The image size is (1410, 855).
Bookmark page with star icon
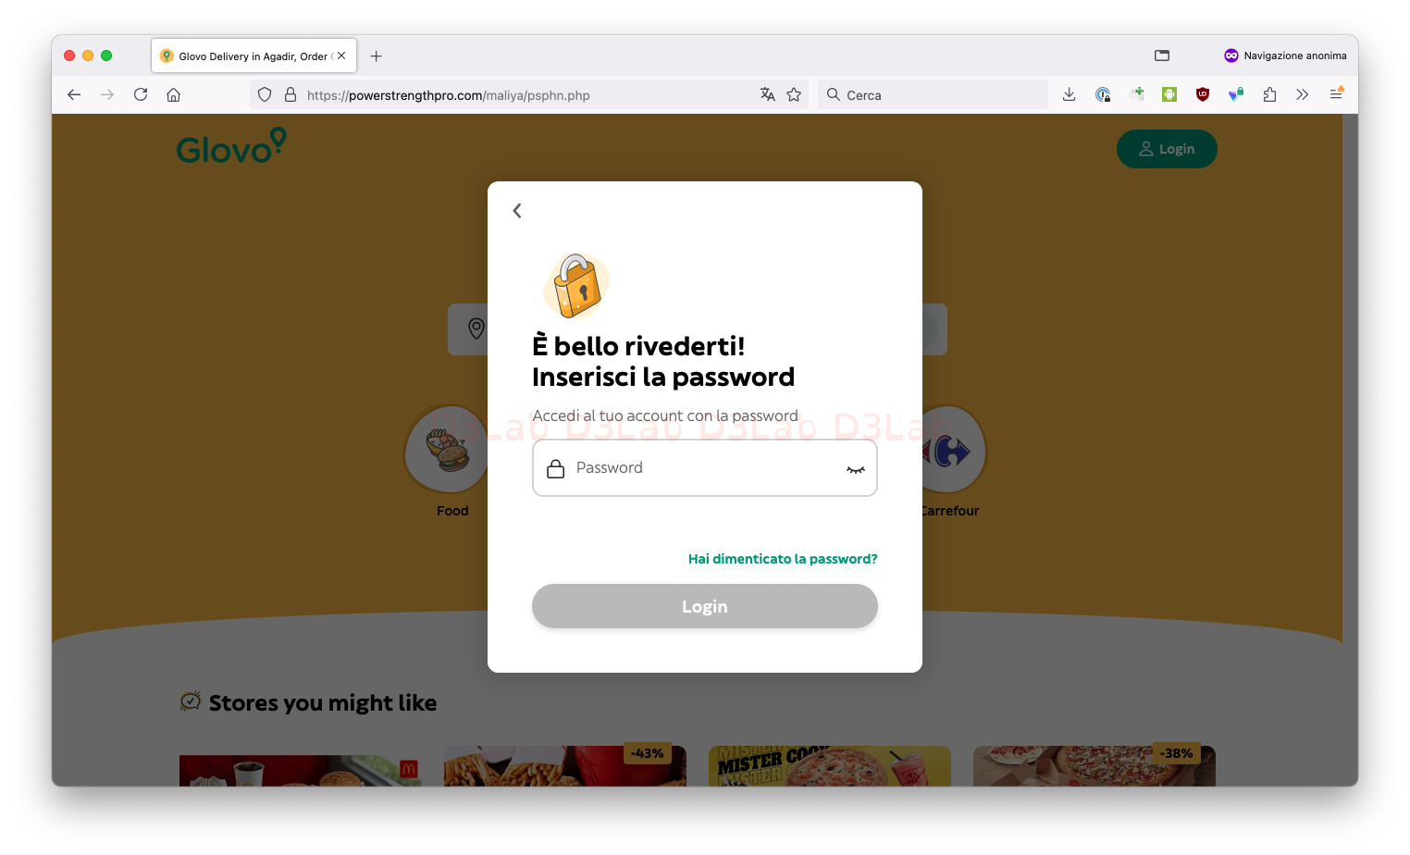point(794,94)
